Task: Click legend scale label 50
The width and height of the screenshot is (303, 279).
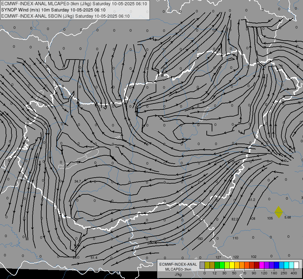Action: click(234, 273)
